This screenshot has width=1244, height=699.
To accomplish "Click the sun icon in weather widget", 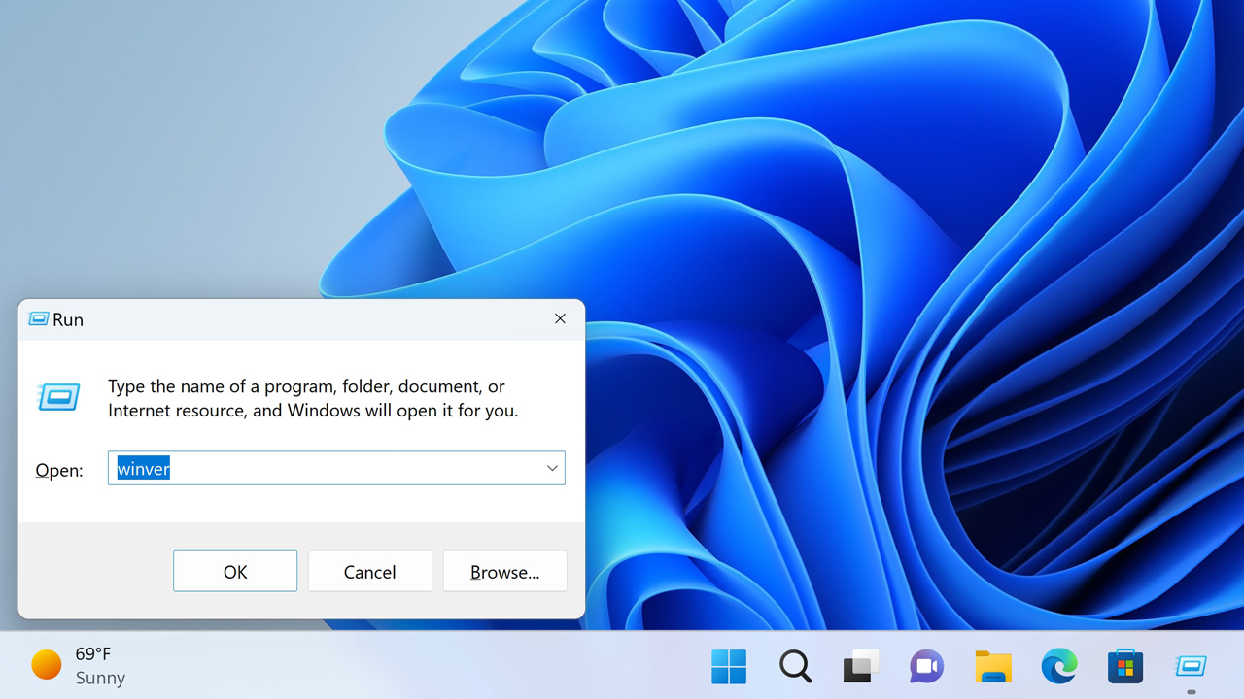I will pos(47,665).
